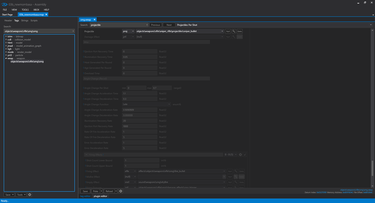Screen dimensions: 375x203
Task: Switch to the Strings tab
Action: click(x=24, y=21)
